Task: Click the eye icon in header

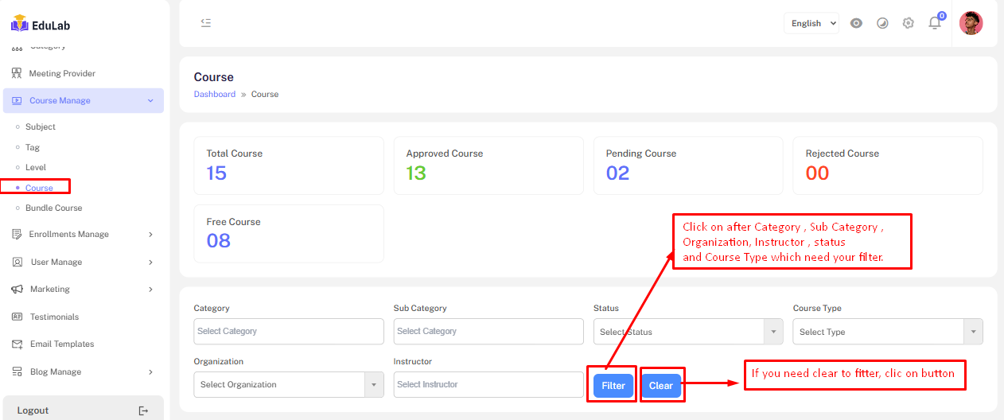Action: [x=856, y=23]
